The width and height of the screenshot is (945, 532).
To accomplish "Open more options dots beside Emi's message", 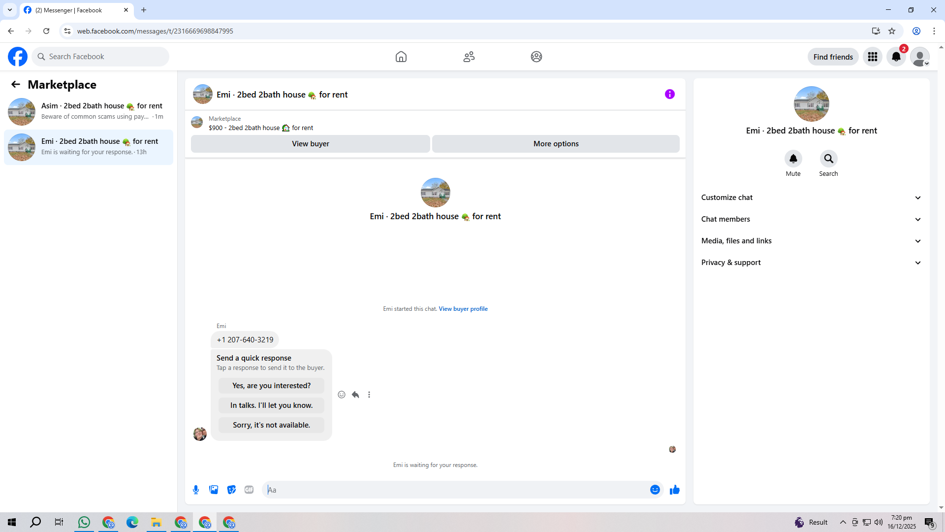I will (369, 395).
